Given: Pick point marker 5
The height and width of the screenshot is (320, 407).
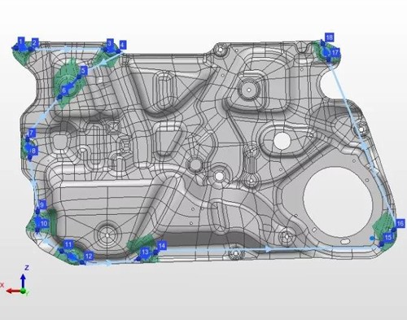Looking at the screenshot, I should 84,71.
